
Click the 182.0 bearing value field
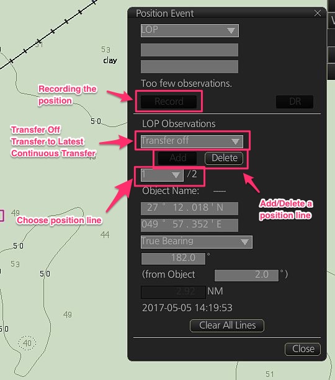click(173, 258)
